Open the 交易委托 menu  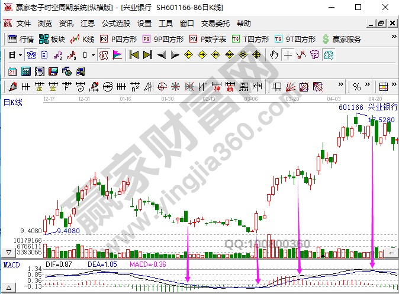215,24
